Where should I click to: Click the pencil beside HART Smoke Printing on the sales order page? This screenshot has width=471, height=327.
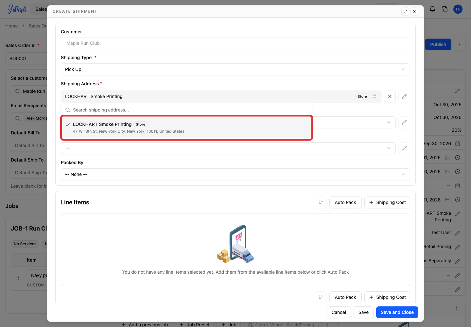click(x=458, y=214)
